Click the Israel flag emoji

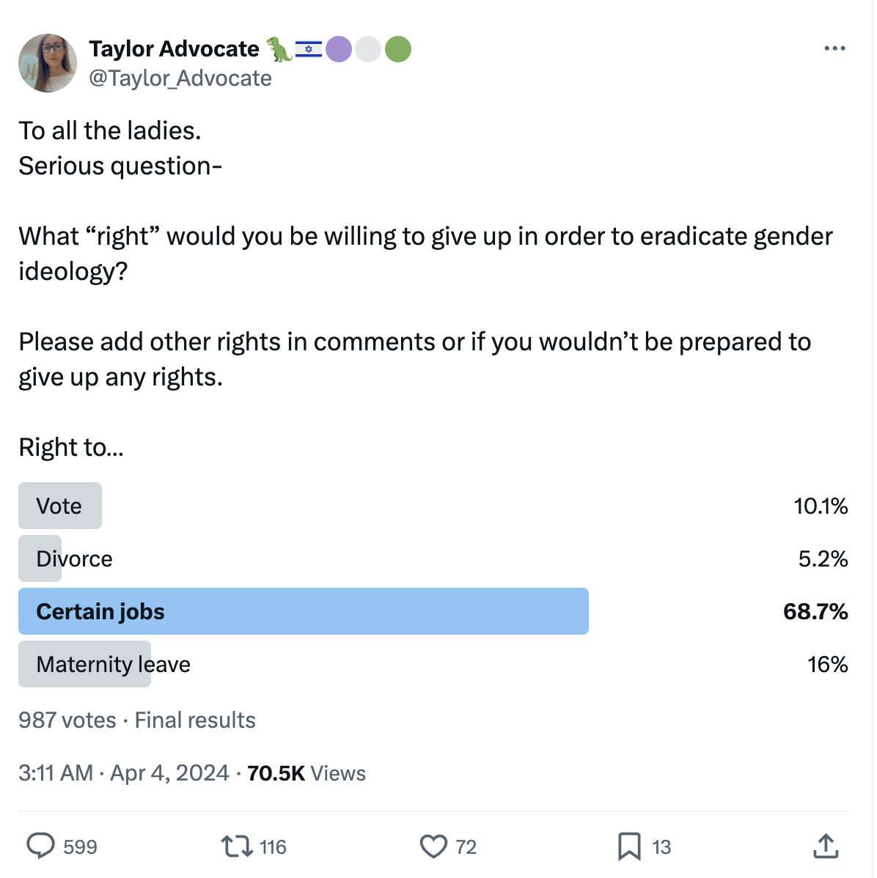click(x=309, y=49)
